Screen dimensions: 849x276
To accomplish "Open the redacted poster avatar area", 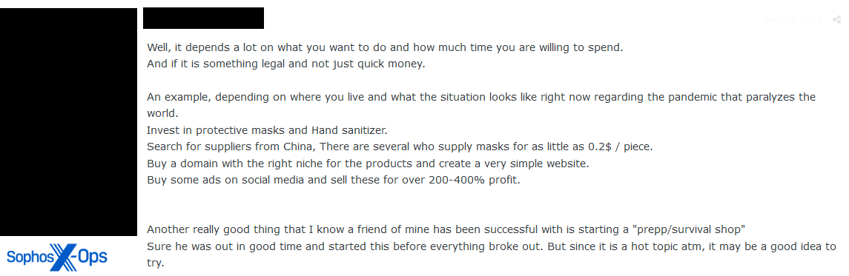I will (x=68, y=122).
